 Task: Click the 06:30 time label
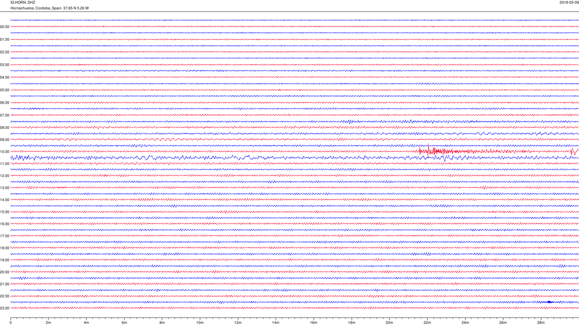point(4,103)
